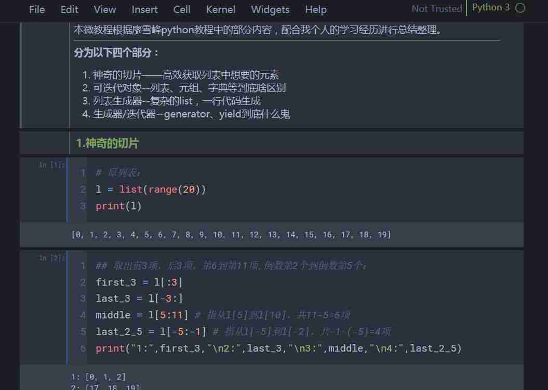
Task: Click code line 'last_3 = l[-3:]'
Action: tap(139, 299)
